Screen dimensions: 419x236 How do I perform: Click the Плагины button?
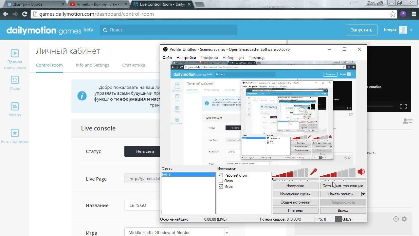pos(295,210)
